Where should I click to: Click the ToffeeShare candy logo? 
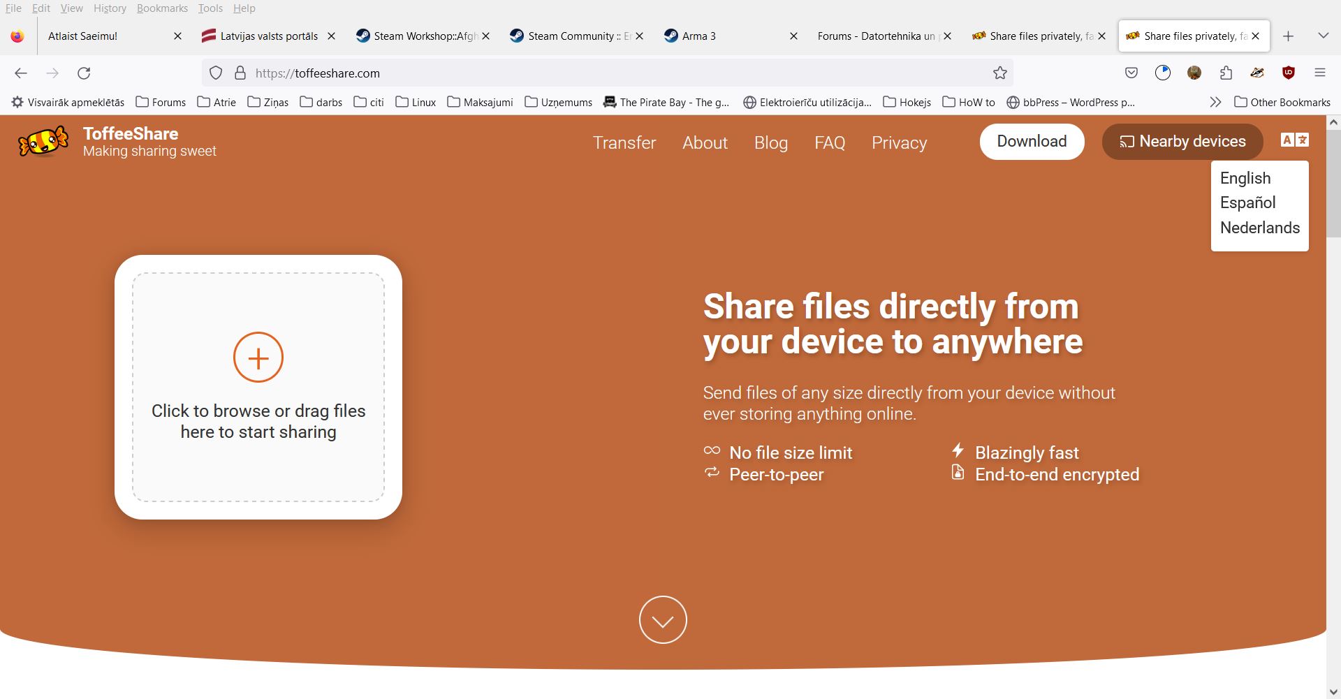pyautogui.click(x=43, y=142)
